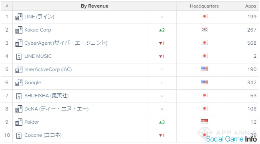
Task: Click the single-building icon beside LINE MUSIC
Action: 19,57
